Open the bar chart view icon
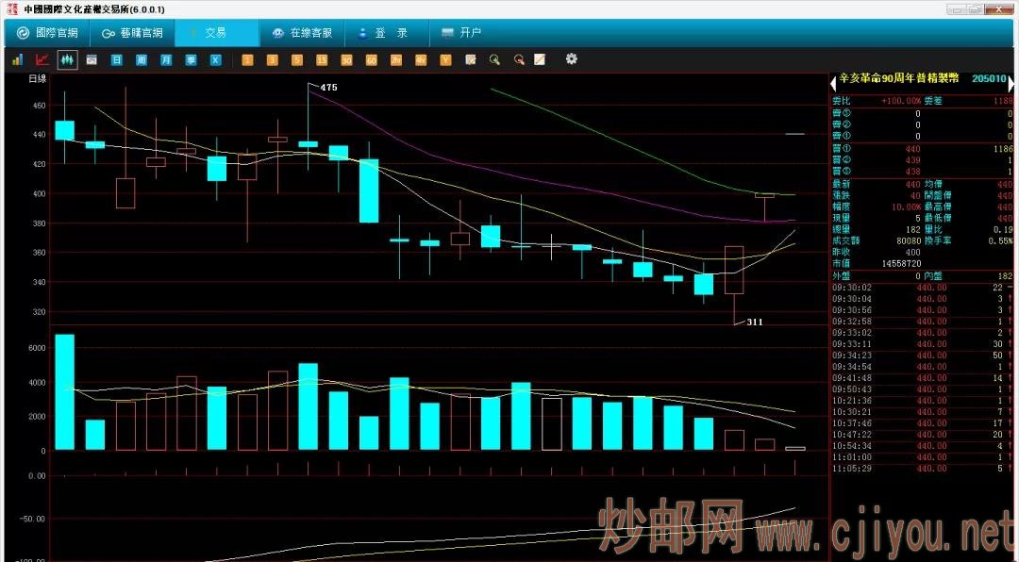The height and width of the screenshot is (562, 1019). (18, 59)
